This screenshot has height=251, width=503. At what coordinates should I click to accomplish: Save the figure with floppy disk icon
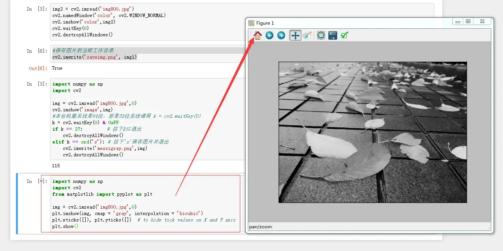coord(333,36)
